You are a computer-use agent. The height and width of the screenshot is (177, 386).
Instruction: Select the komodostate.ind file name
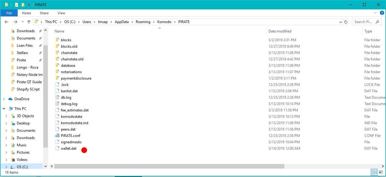[x=75, y=123]
